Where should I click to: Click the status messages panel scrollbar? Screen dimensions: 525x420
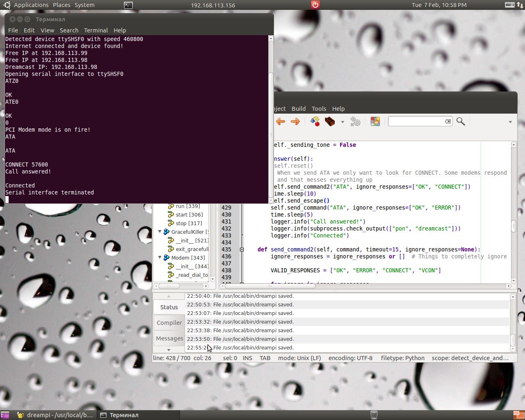pyautogui.click(x=513, y=322)
